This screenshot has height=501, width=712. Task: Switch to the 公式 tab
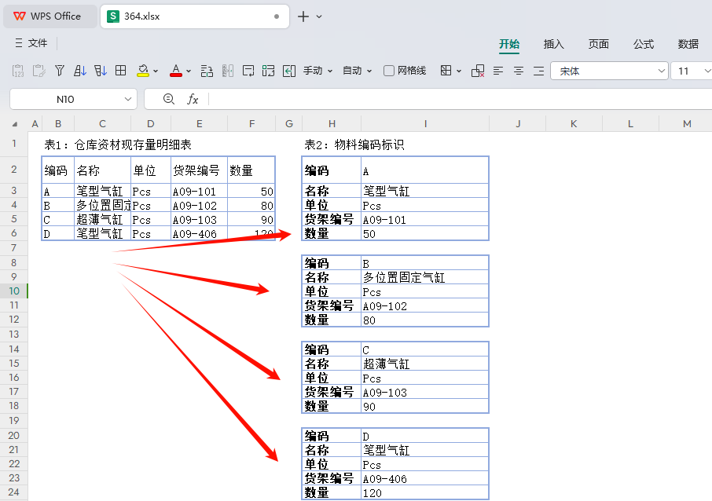(x=644, y=44)
